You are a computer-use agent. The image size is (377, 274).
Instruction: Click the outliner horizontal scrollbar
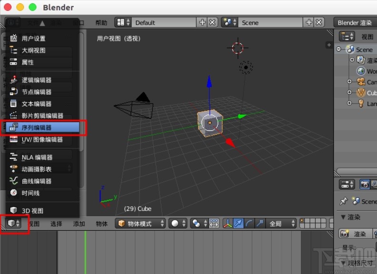pyautogui.click(x=357, y=171)
